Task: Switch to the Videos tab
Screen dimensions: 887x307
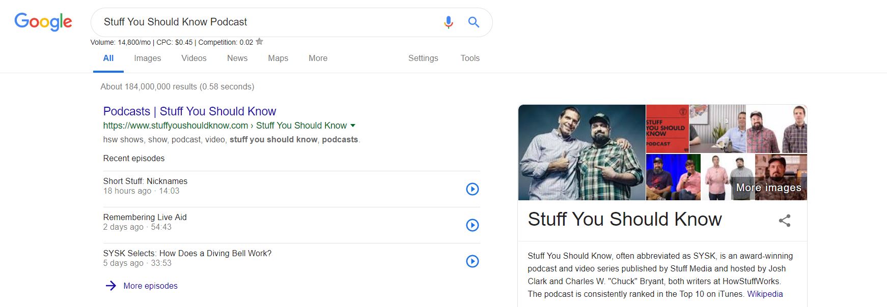Action: (194, 58)
